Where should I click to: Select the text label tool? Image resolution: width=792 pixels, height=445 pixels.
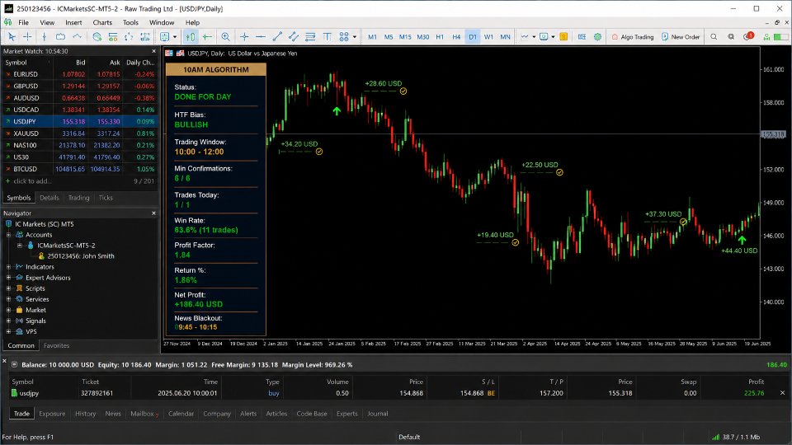tap(327, 37)
